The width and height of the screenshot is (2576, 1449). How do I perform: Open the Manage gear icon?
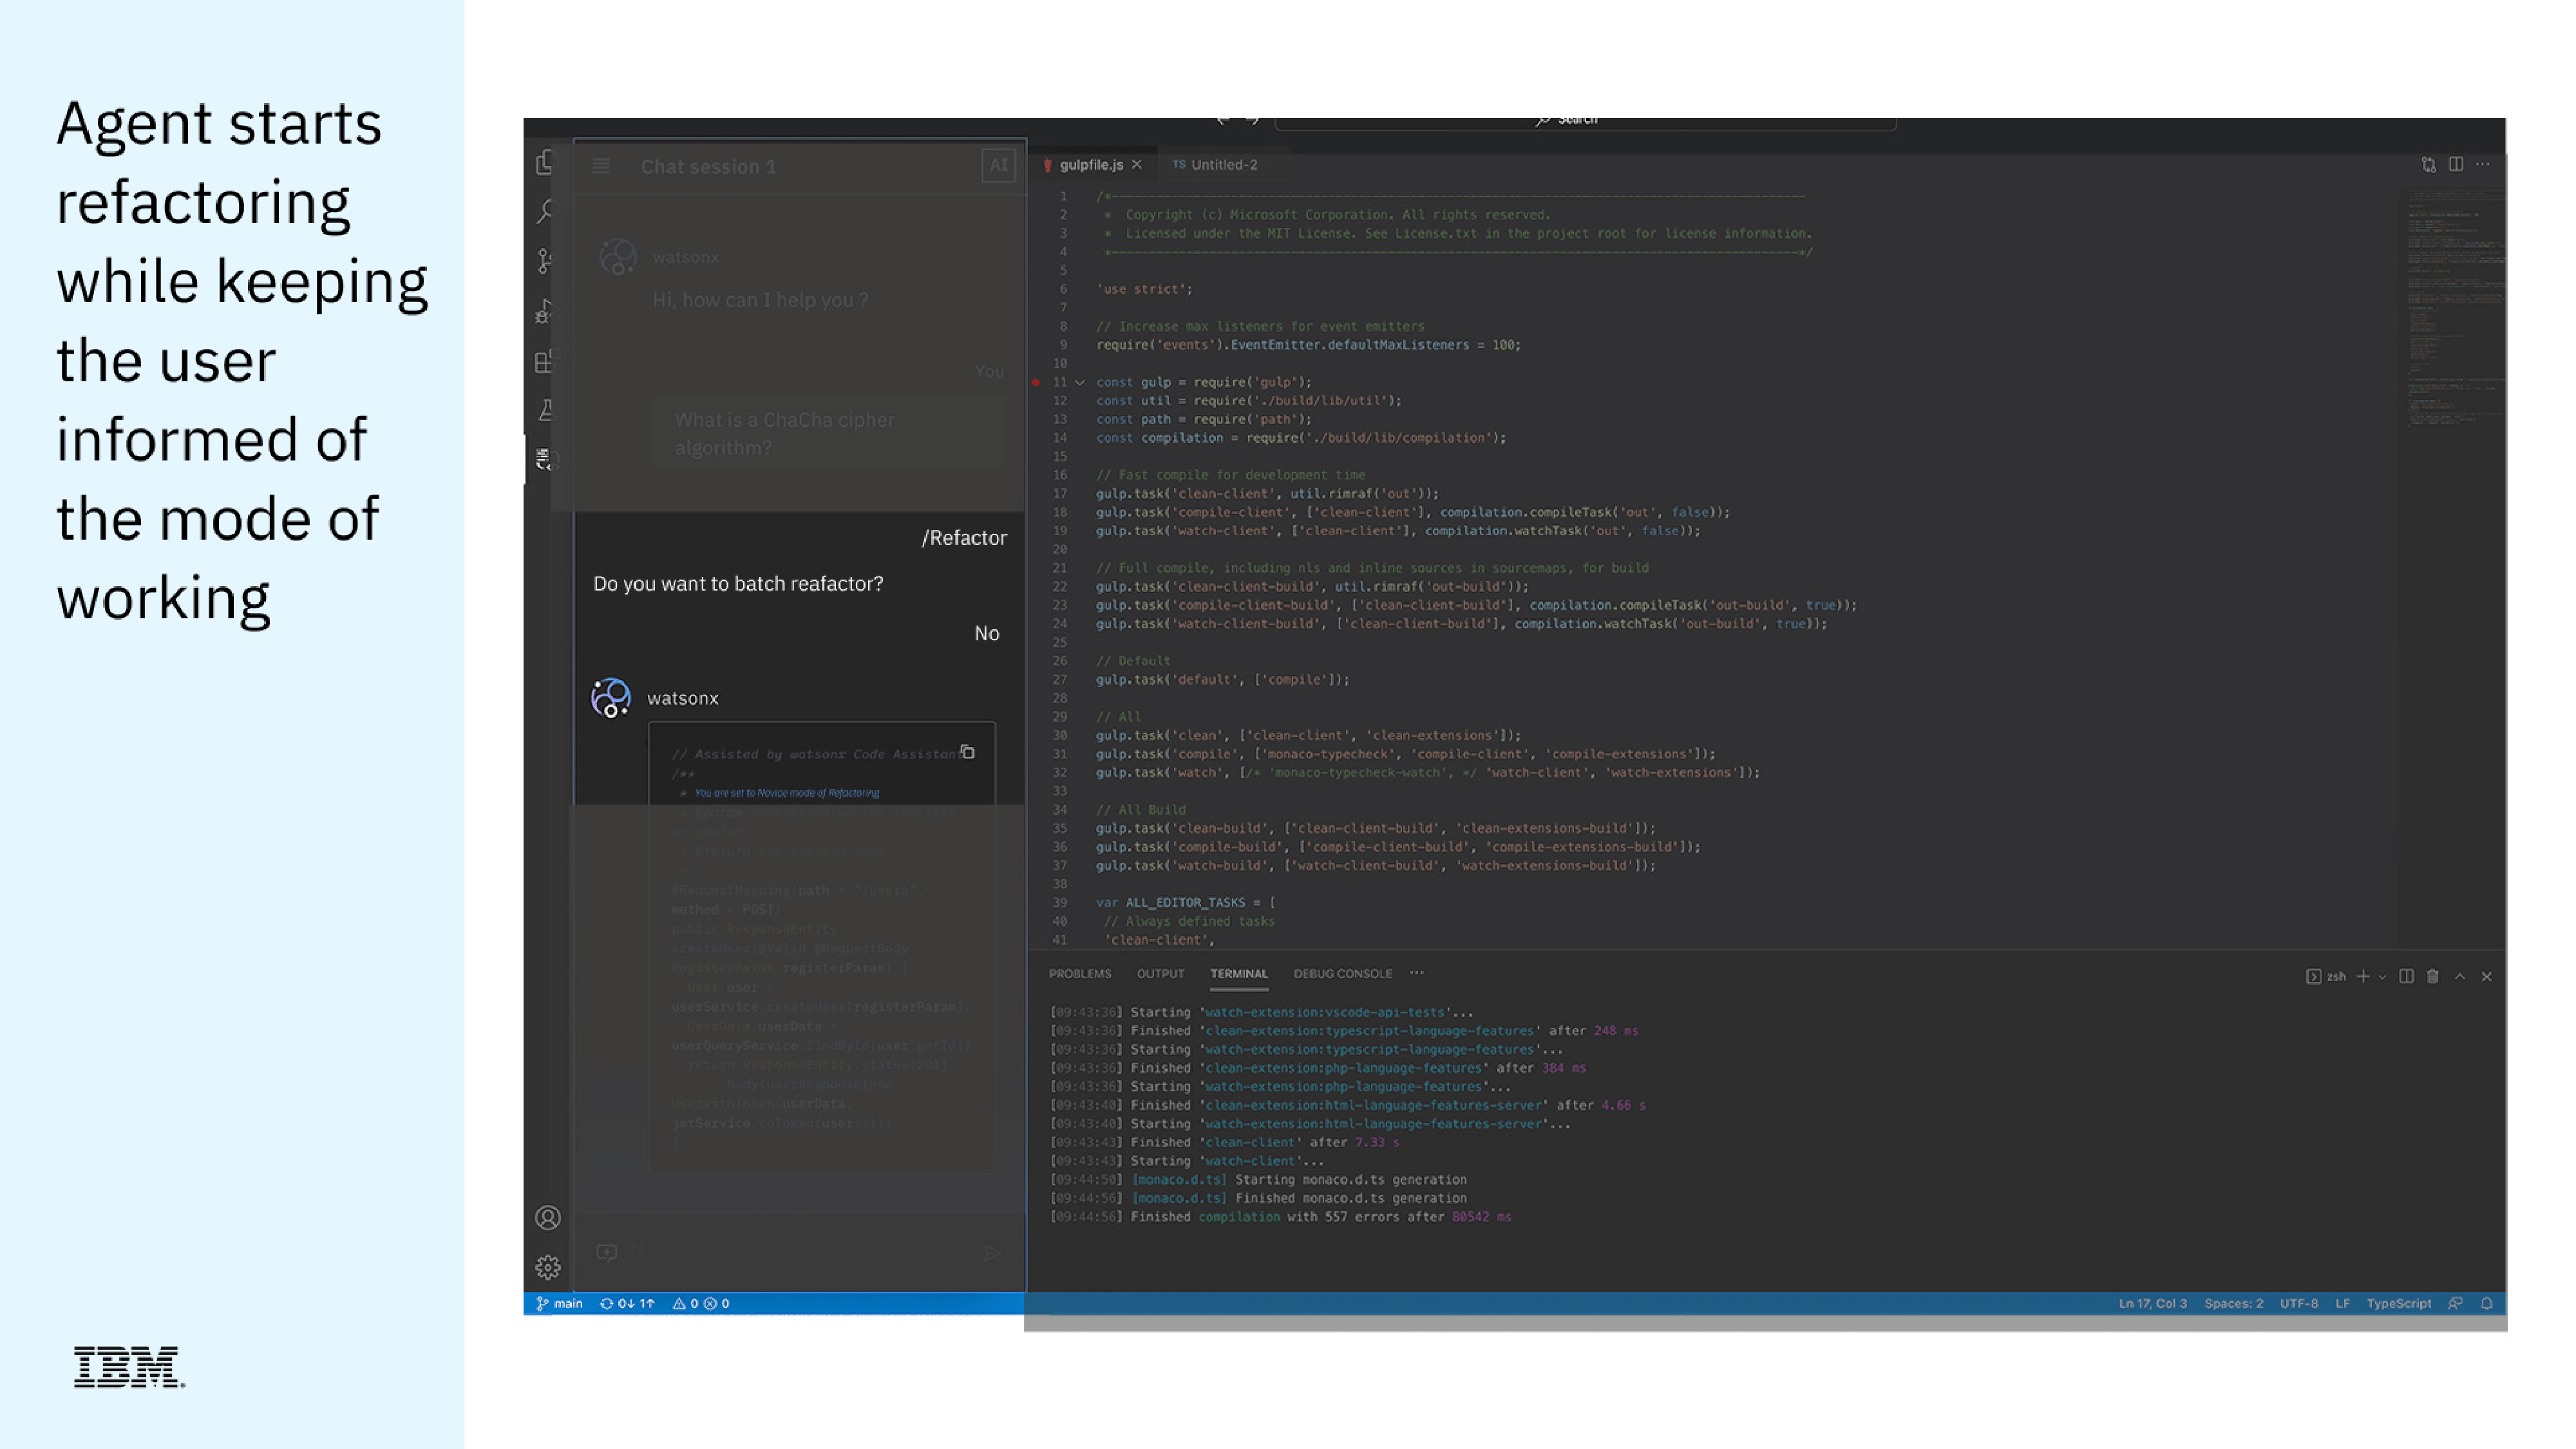click(x=548, y=1268)
